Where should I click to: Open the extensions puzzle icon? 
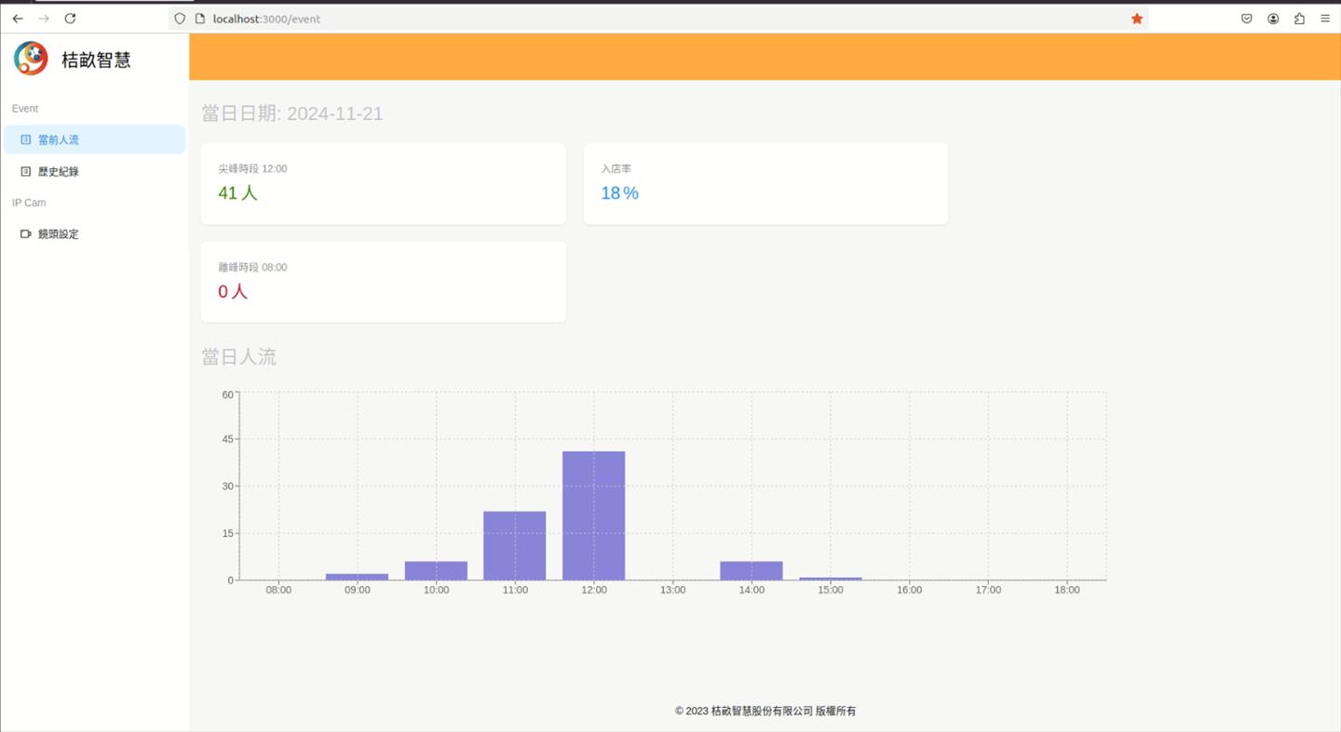1299,19
